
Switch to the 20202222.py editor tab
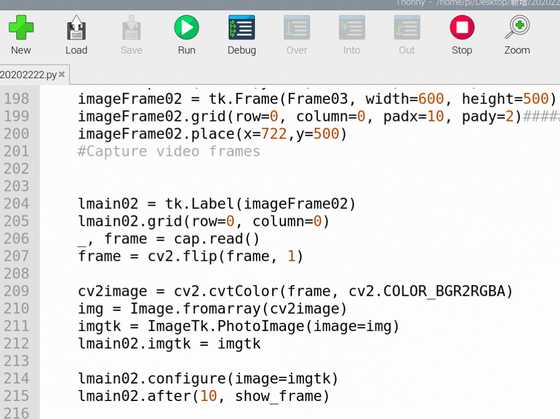(28, 74)
